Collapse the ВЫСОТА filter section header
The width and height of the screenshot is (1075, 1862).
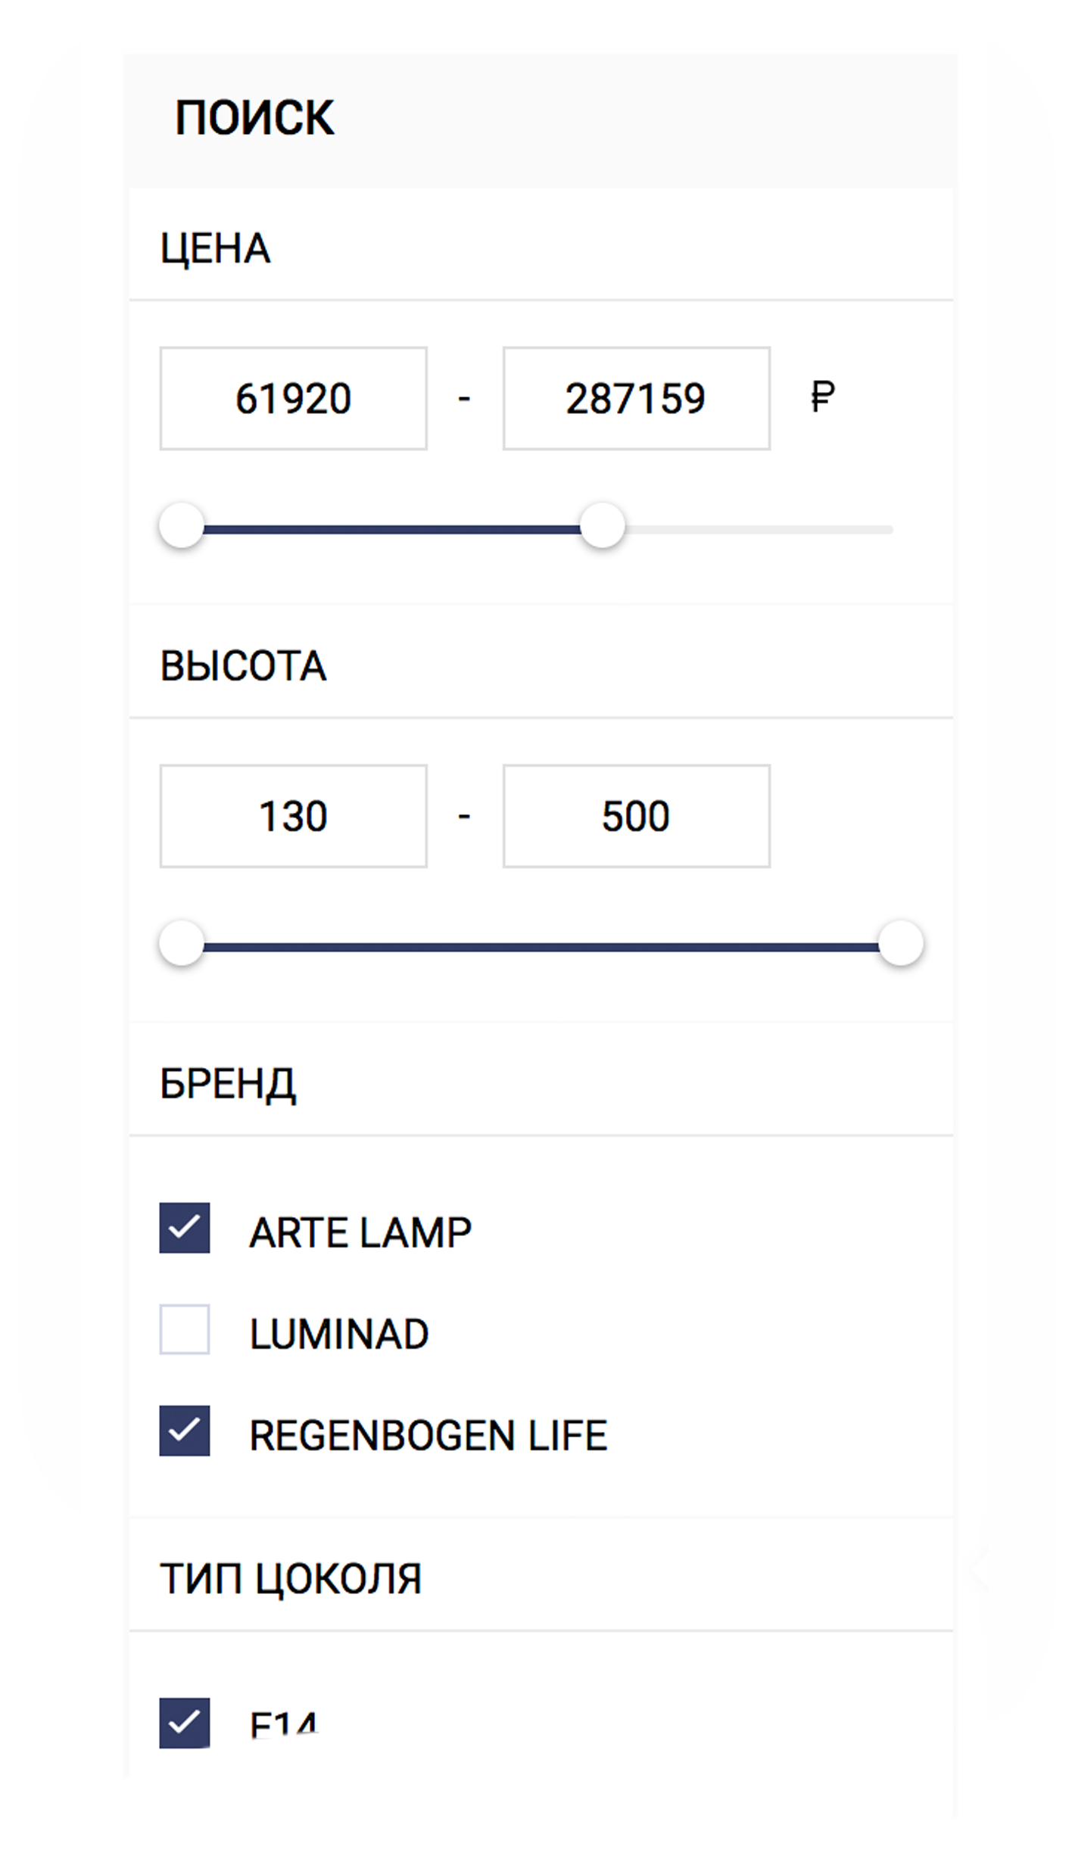pyautogui.click(x=541, y=663)
